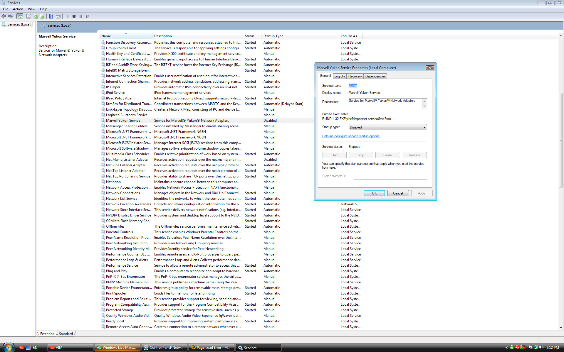Click the services list vertical scrollbar

click(561, 140)
